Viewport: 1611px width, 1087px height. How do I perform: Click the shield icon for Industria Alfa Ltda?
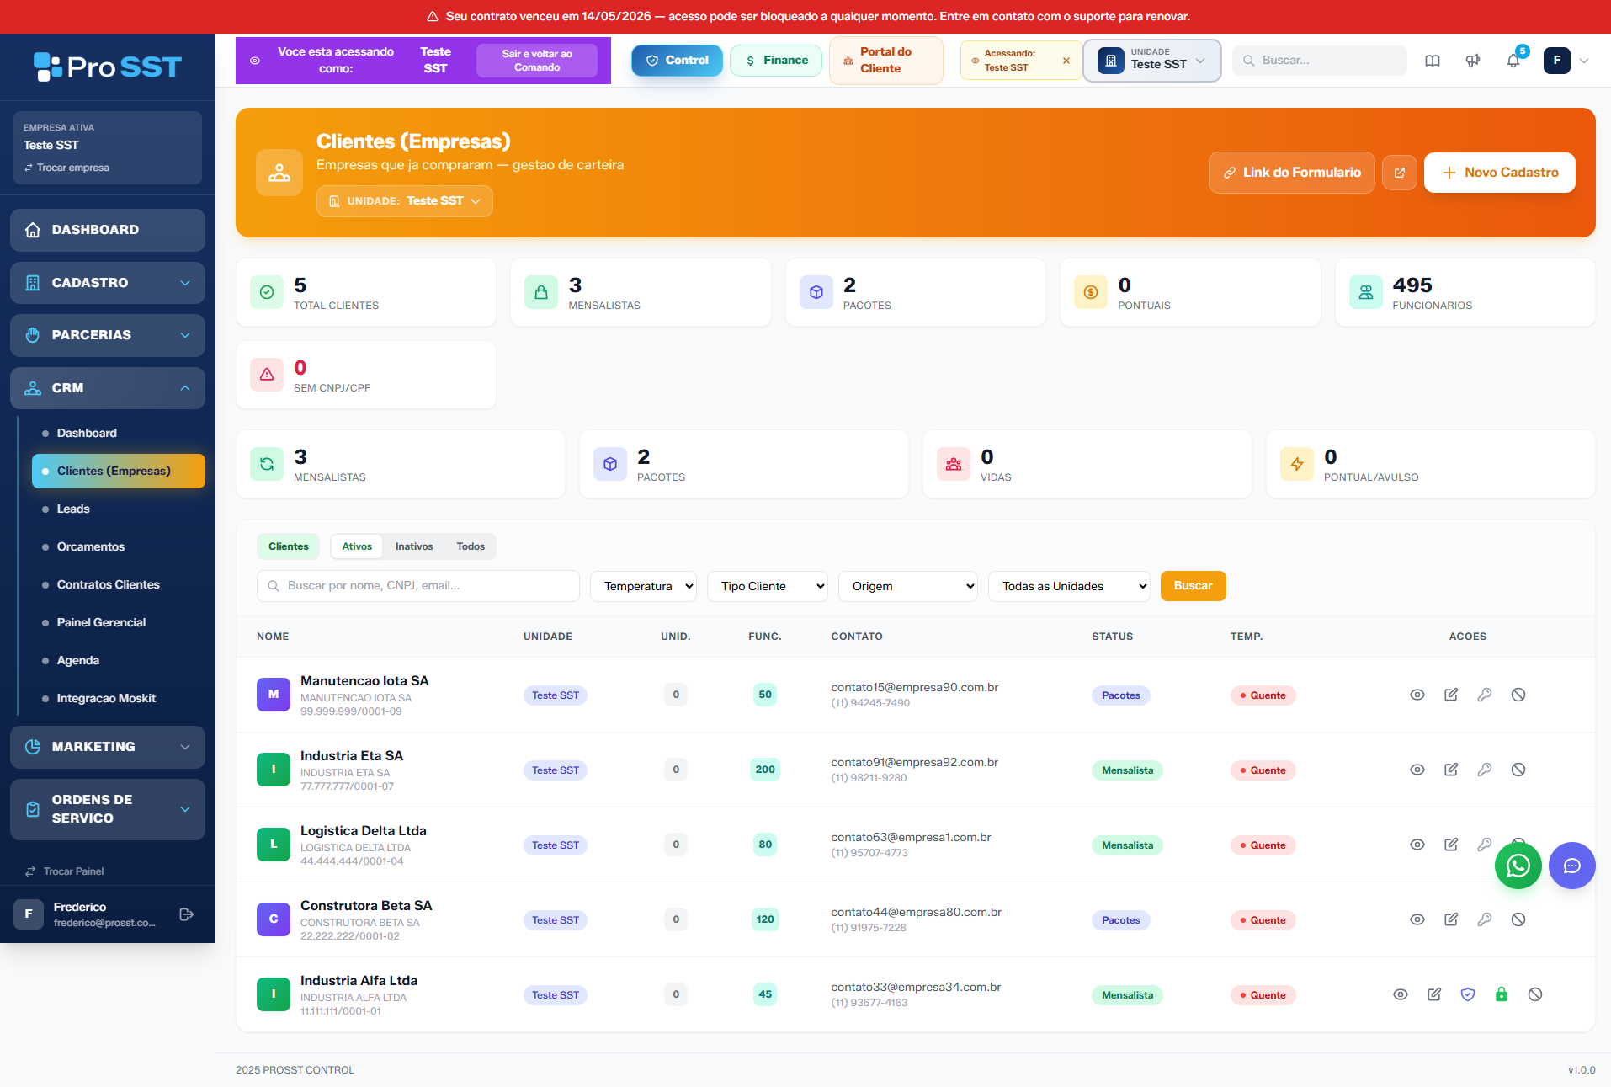tap(1468, 994)
